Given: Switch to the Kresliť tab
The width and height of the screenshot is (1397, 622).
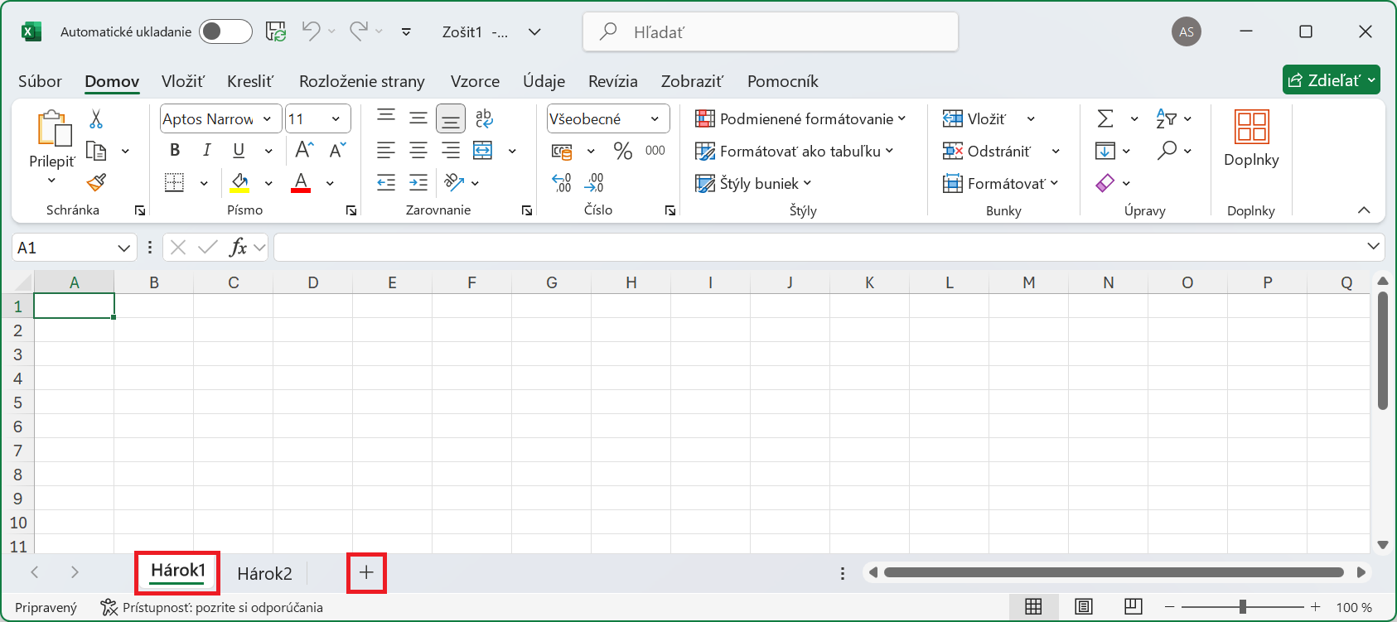Looking at the screenshot, I should 249,81.
